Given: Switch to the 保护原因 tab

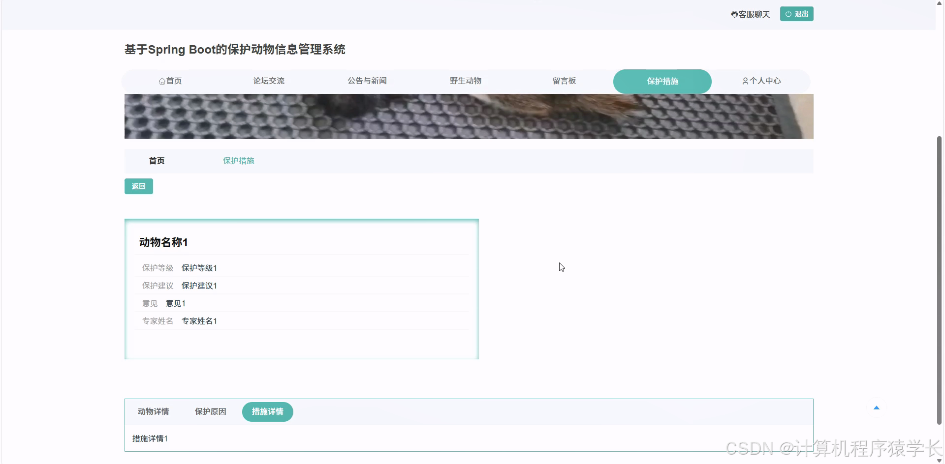Looking at the screenshot, I should [x=210, y=411].
